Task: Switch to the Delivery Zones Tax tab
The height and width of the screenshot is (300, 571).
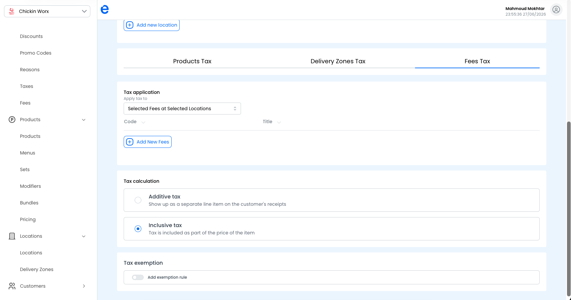Action: click(338, 61)
